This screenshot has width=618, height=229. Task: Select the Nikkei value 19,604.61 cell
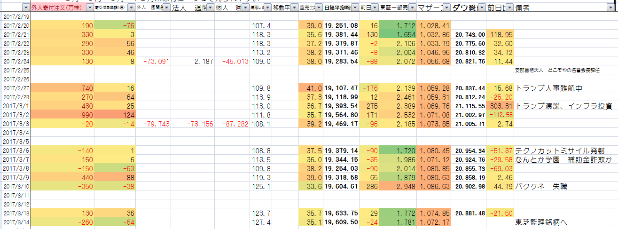pyautogui.click(x=341, y=187)
